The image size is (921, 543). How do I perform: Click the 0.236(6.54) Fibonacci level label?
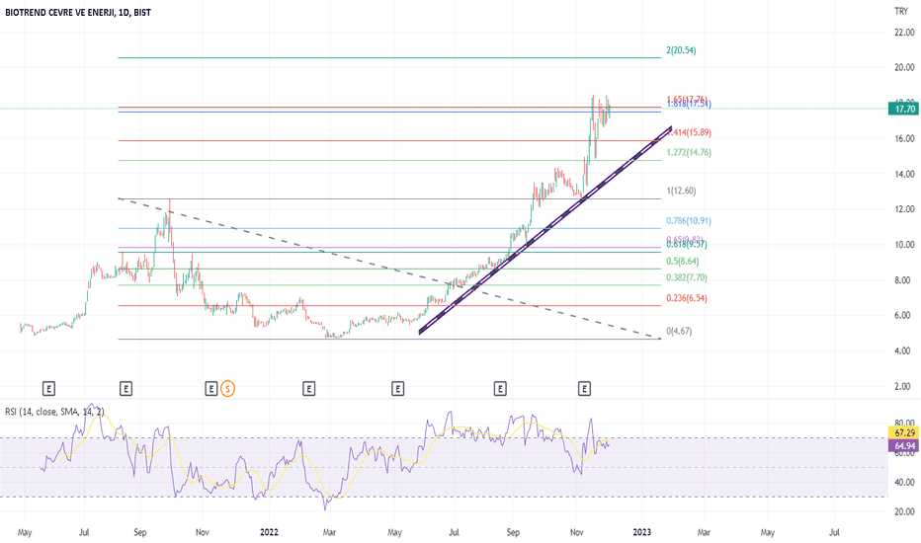(x=687, y=298)
